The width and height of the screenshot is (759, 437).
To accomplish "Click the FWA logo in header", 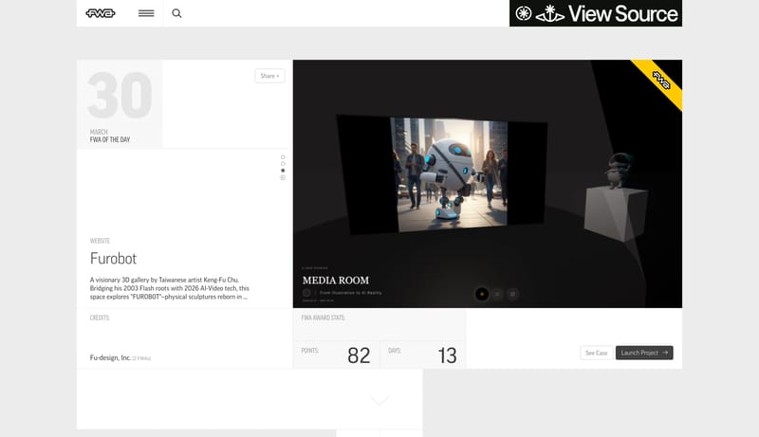I will tap(101, 13).
